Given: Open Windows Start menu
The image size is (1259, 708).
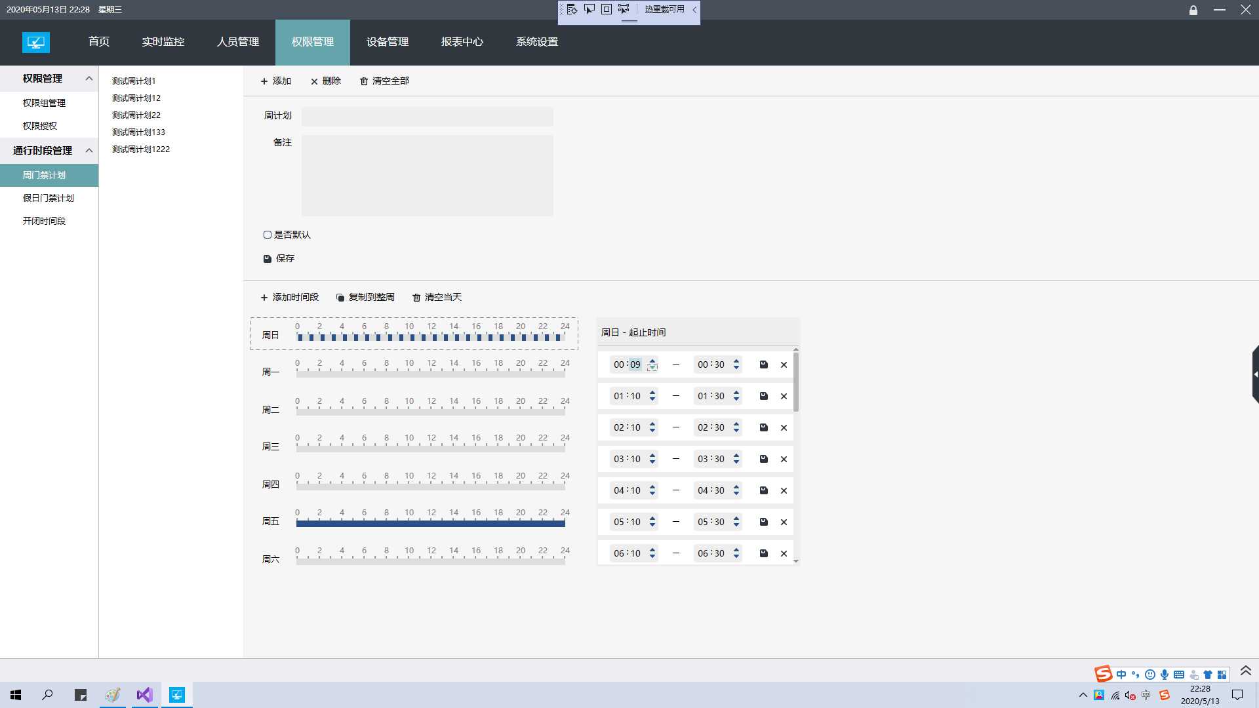Looking at the screenshot, I should (x=16, y=695).
